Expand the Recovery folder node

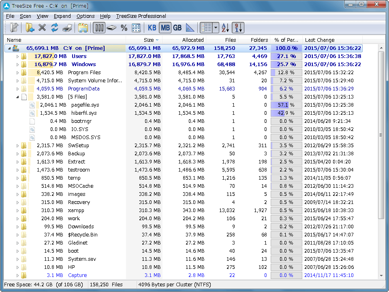pos(17,202)
